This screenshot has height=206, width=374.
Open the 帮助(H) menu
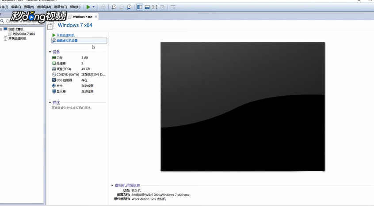pyautogui.click(x=75, y=7)
